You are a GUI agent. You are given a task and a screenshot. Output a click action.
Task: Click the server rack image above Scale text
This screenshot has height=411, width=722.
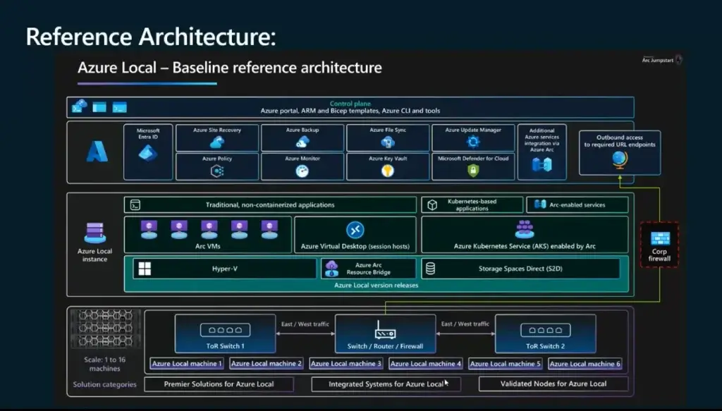click(105, 328)
